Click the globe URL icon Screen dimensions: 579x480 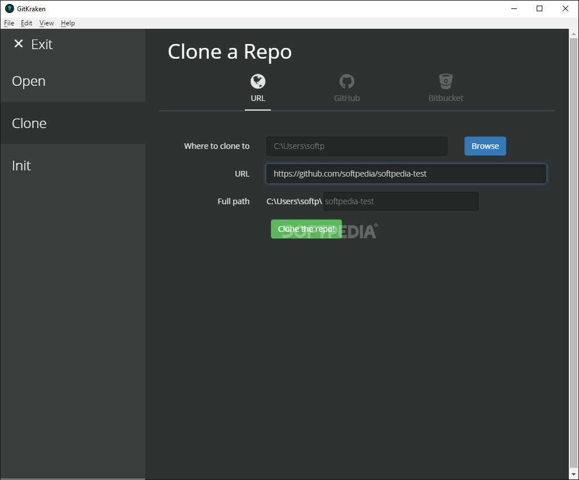[258, 82]
